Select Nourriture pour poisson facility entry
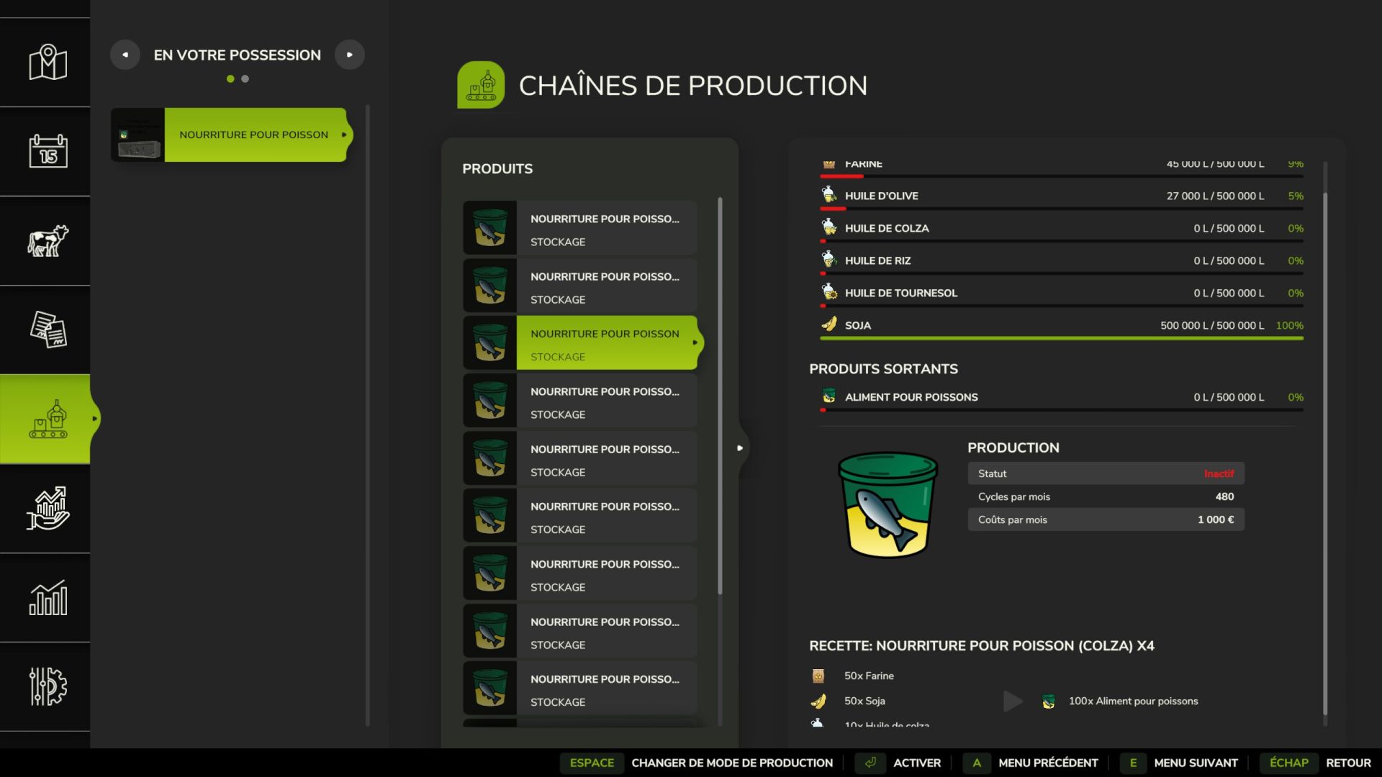 253,135
